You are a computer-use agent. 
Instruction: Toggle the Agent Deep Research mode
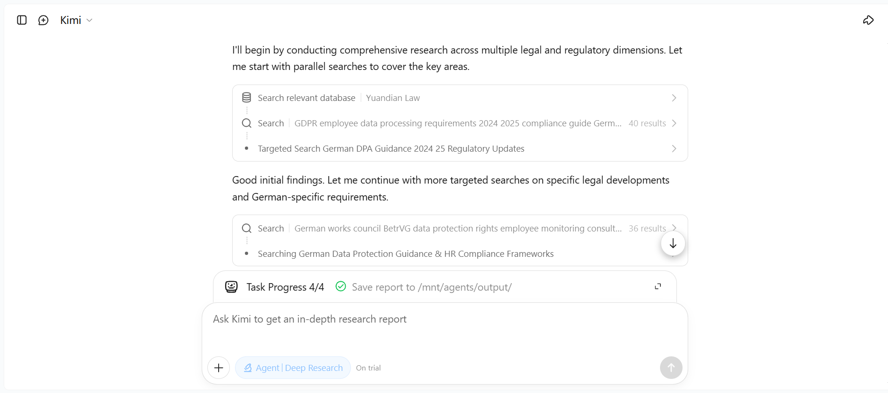click(x=293, y=368)
